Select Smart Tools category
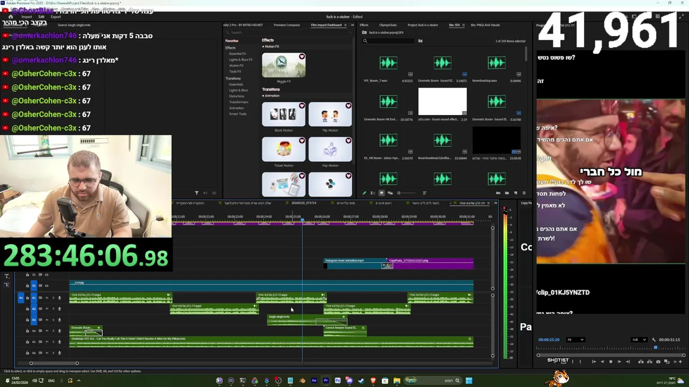 point(237,114)
